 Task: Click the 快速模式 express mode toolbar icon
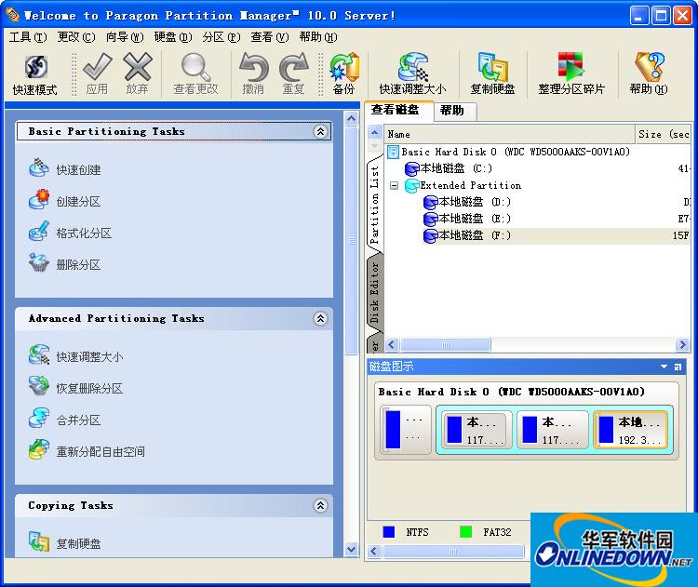(x=34, y=74)
